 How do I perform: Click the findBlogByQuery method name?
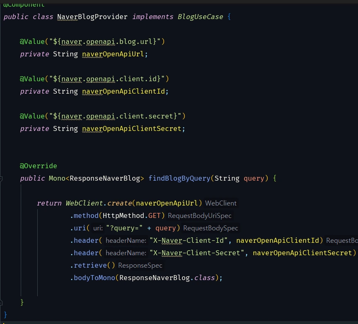pos(179,178)
